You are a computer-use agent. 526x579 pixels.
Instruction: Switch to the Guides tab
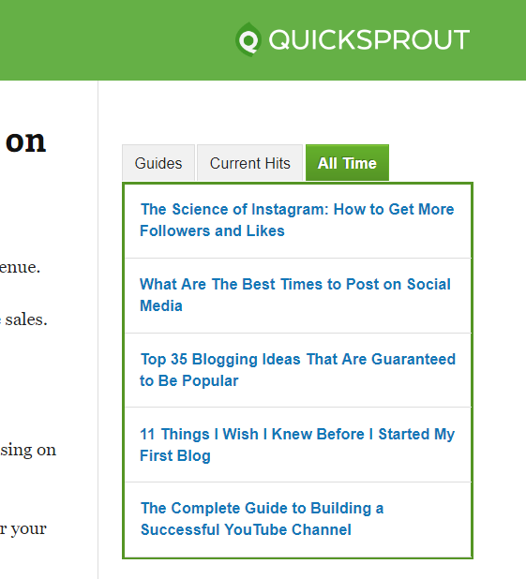158,163
